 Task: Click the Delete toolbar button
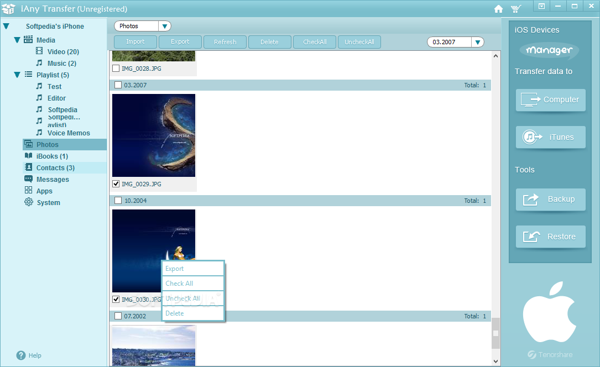(x=270, y=41)
